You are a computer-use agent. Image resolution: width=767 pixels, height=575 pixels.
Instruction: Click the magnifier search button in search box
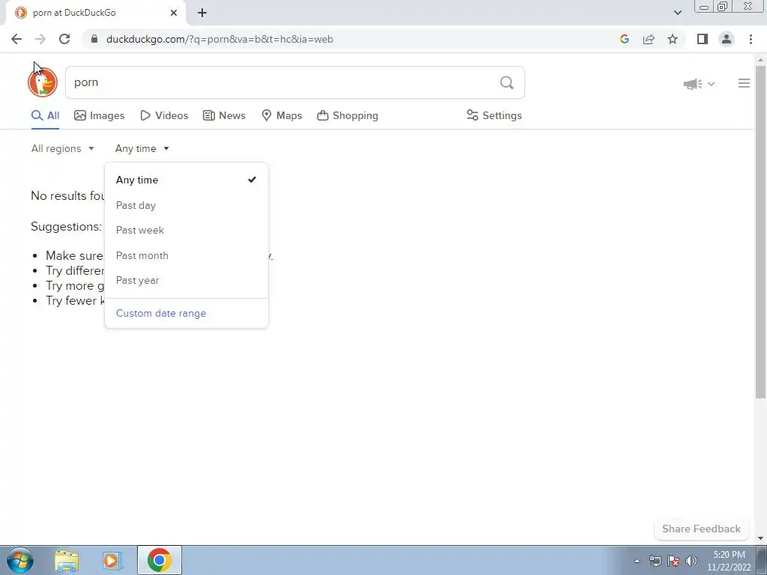click(x=507, y=82)
